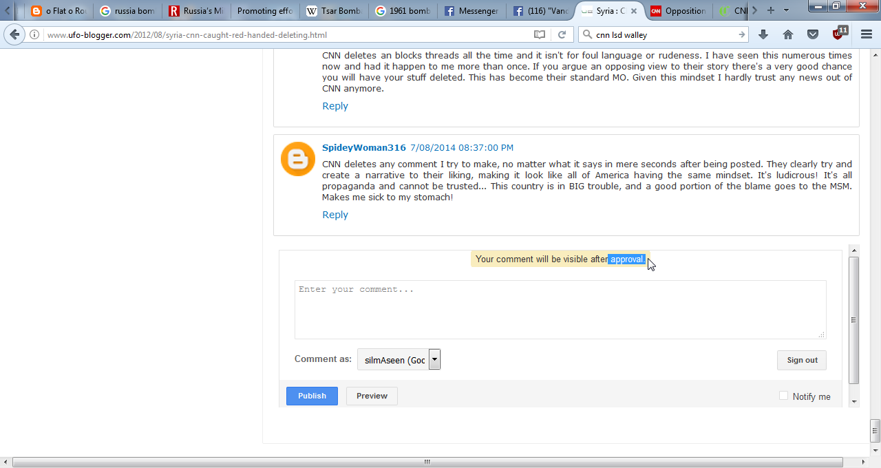Enable the Notify me checkbox
Screen dimensions: 881x468
coord(783,396)
